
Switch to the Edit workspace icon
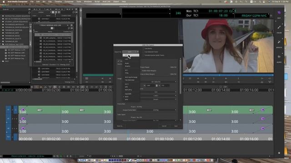[279, 13]
